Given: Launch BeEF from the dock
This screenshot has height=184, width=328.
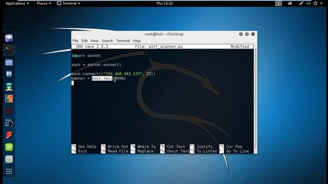Looking at the screenshot, I should click(x=9, y=123).
